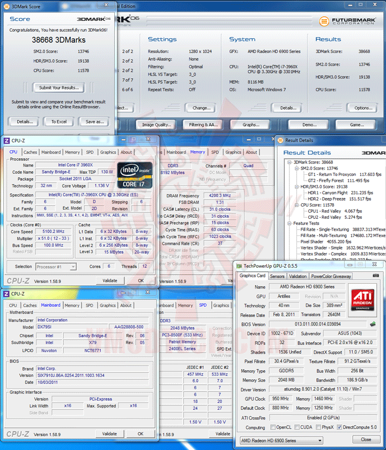The height and width of the screenshot is (450, 386).
Task: Click the Close button in GPU-Z
Action: (366, 439)
